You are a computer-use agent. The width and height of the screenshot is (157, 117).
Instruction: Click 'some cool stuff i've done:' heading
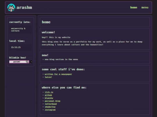pos(63,69)
